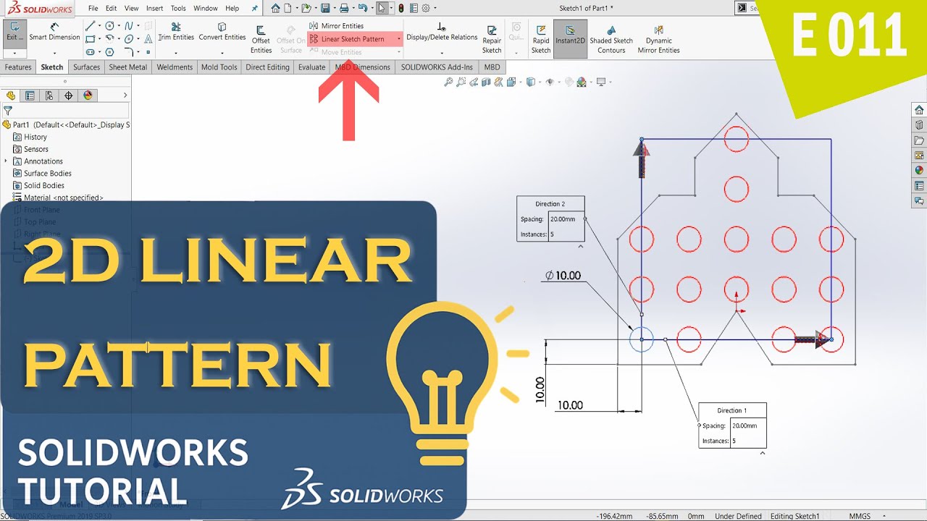Screen dimensions: 927x521
Task: Select Sensors in feature tree
Action: point(36,149)
